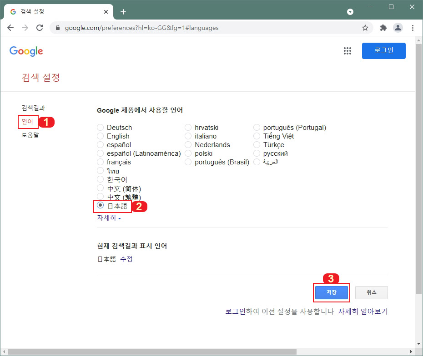Select Tiếng Việt language

coord(257,136)
